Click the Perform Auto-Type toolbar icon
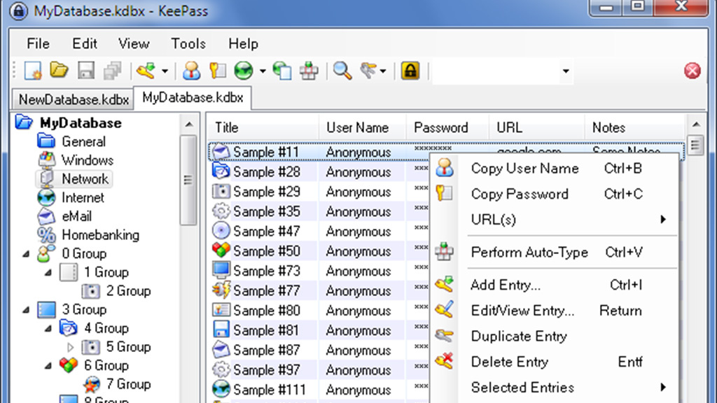 [x=309, y=71]
